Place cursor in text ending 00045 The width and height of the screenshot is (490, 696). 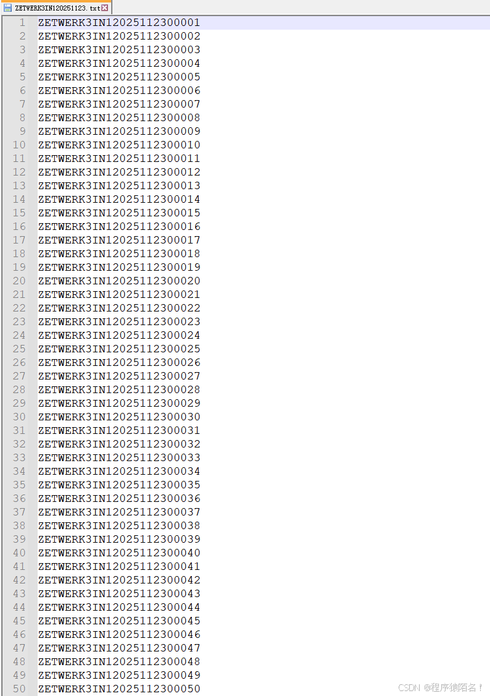point(119,621)
